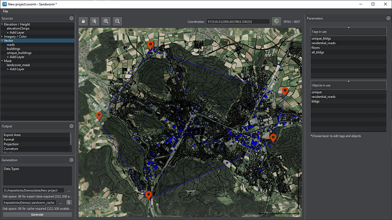Select the unique object entry
The width and height of the screenshot is (392, 220).
[316, 92]
